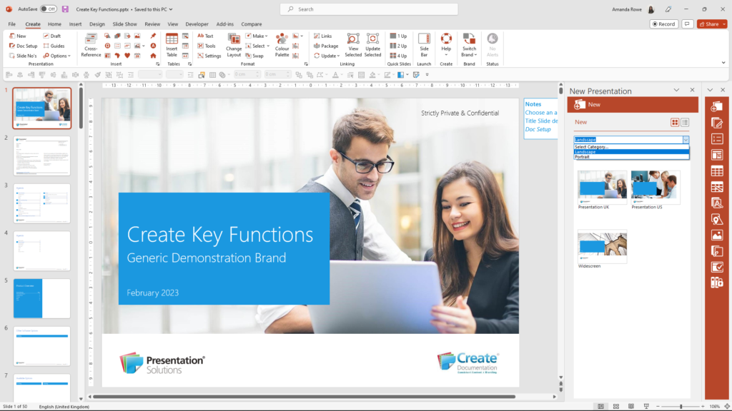Switch New pane to list view

[685, 122]
